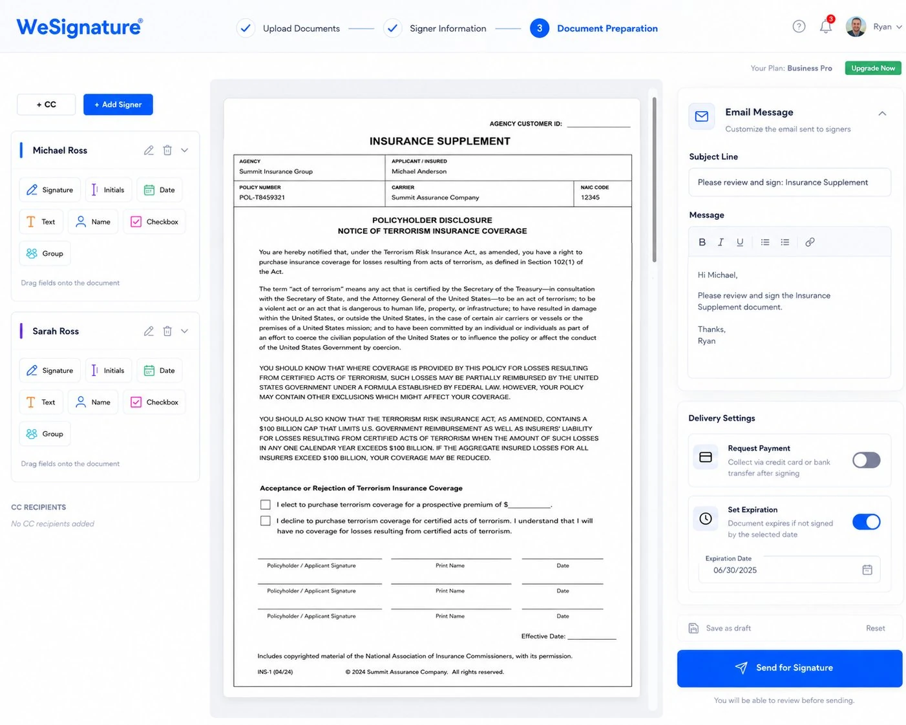This screenshot has height=725, width=906.
Task: Open notifications bell icon
Action: (x=826, y=26)
